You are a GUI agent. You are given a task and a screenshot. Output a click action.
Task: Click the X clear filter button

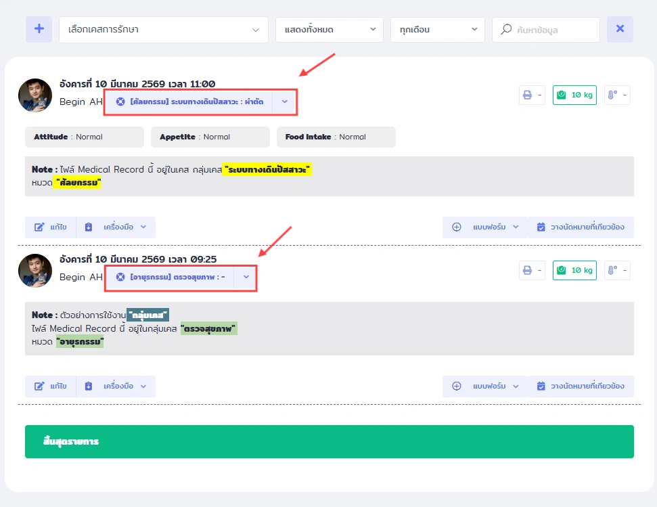pos(620,29)
